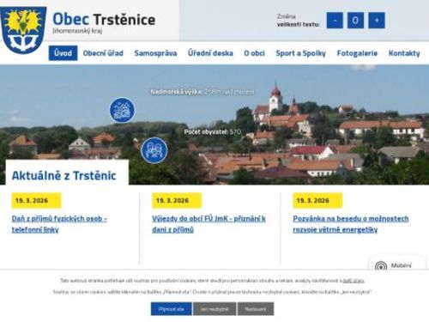
Task: Click the Mobilní app widget icon
Action: click(x=381, y=266)
